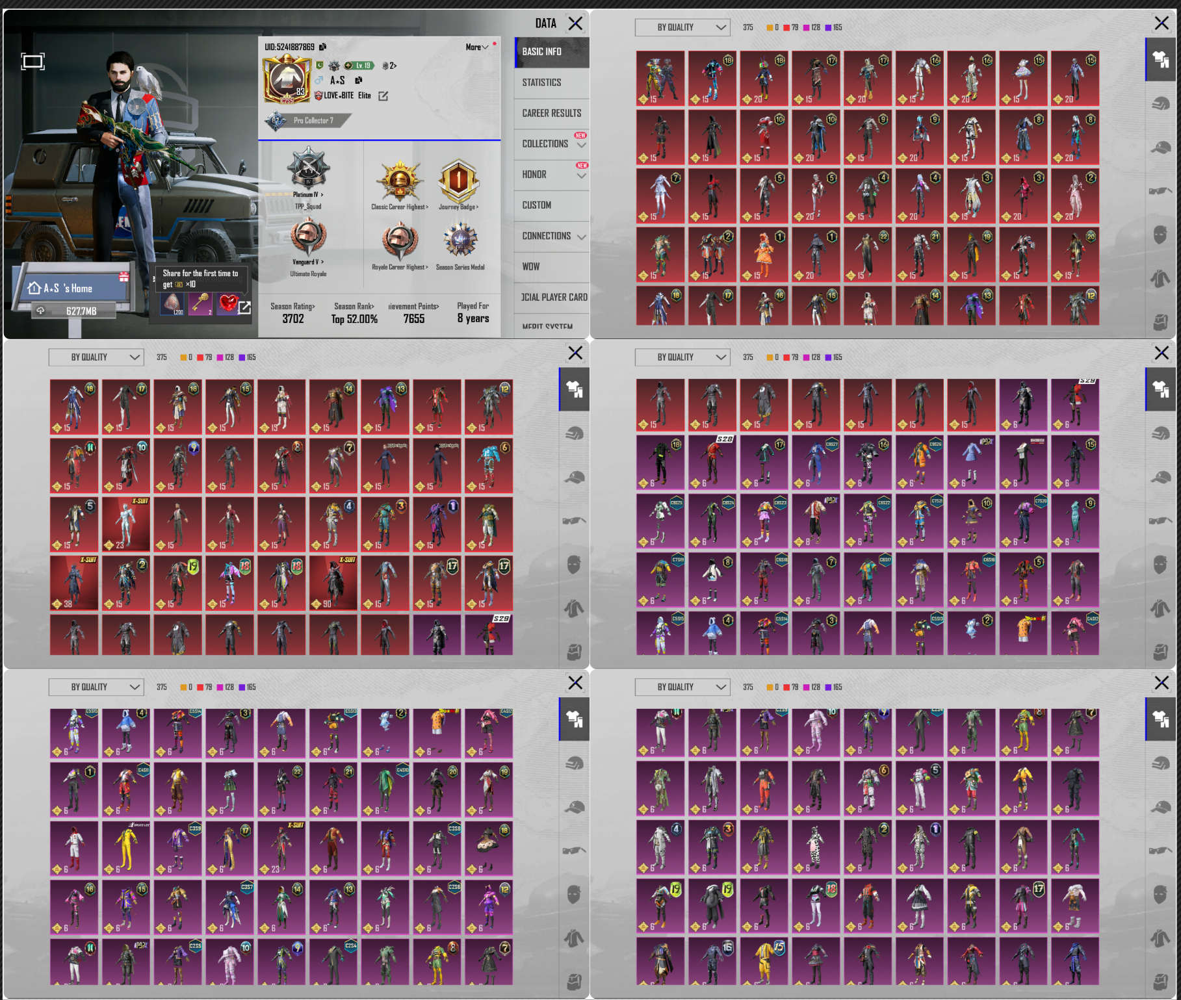1181x1000 pixels.
Task: Open BY QUALITY dropdown in the bottom-right inventory
Action: pyautogui.click(x=682, y=687)
